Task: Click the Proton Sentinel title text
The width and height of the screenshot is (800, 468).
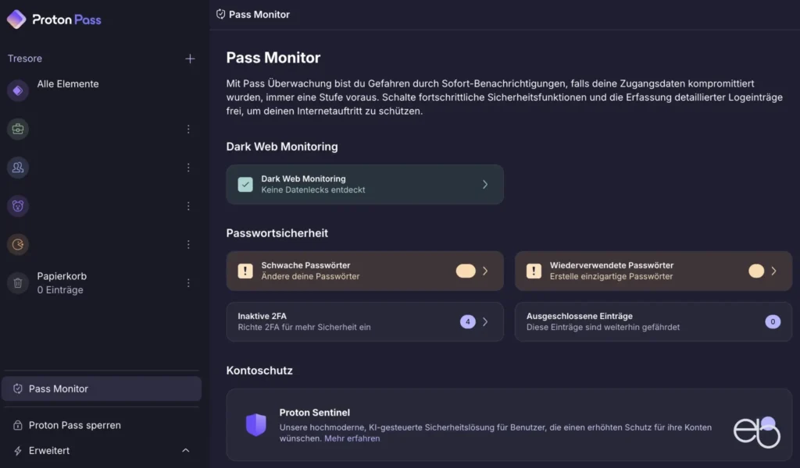Action: coord(315,413)
